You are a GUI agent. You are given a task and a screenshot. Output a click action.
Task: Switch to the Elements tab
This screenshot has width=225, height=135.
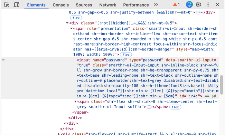pyautogui.click(x=36, y=5)
